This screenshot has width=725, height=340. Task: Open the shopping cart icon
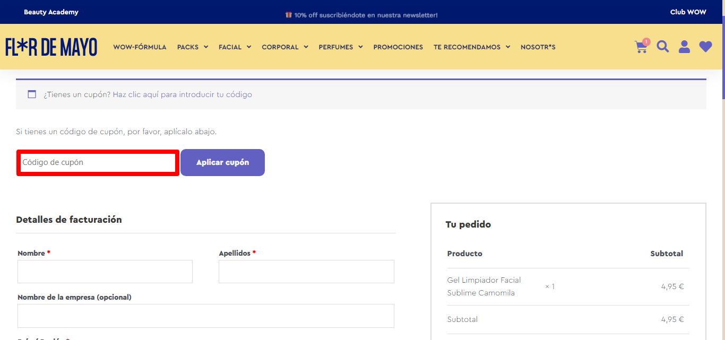click(641, 47)
